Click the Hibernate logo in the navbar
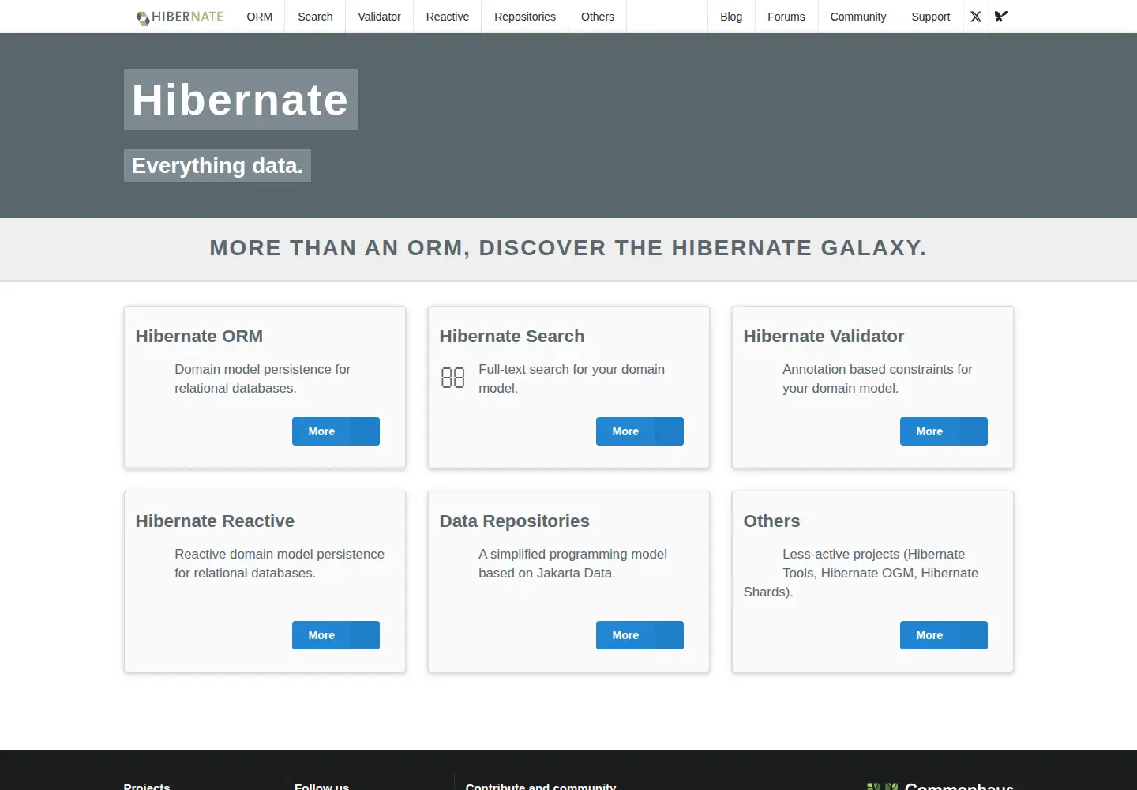 click(180, 17)
